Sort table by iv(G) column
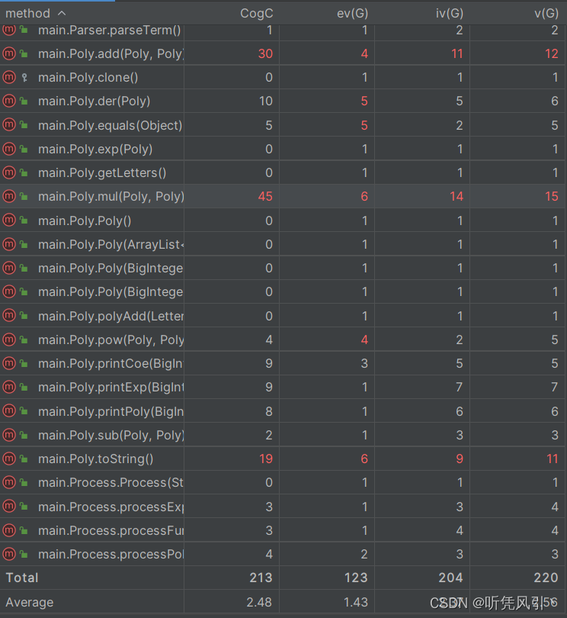This screenshot has height=618, width=567. (x=450, y=14)
